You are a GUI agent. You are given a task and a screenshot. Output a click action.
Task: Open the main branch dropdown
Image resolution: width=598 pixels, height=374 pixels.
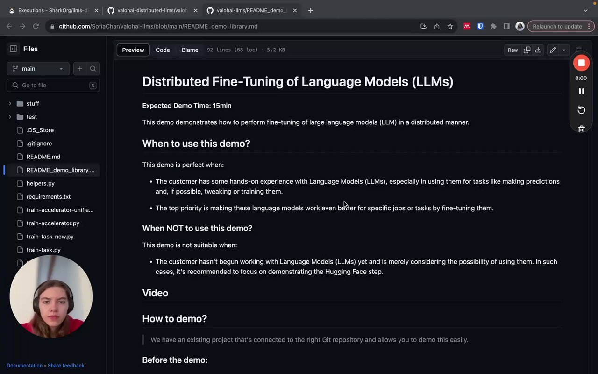pyautogui.click(x=38, y=69)
